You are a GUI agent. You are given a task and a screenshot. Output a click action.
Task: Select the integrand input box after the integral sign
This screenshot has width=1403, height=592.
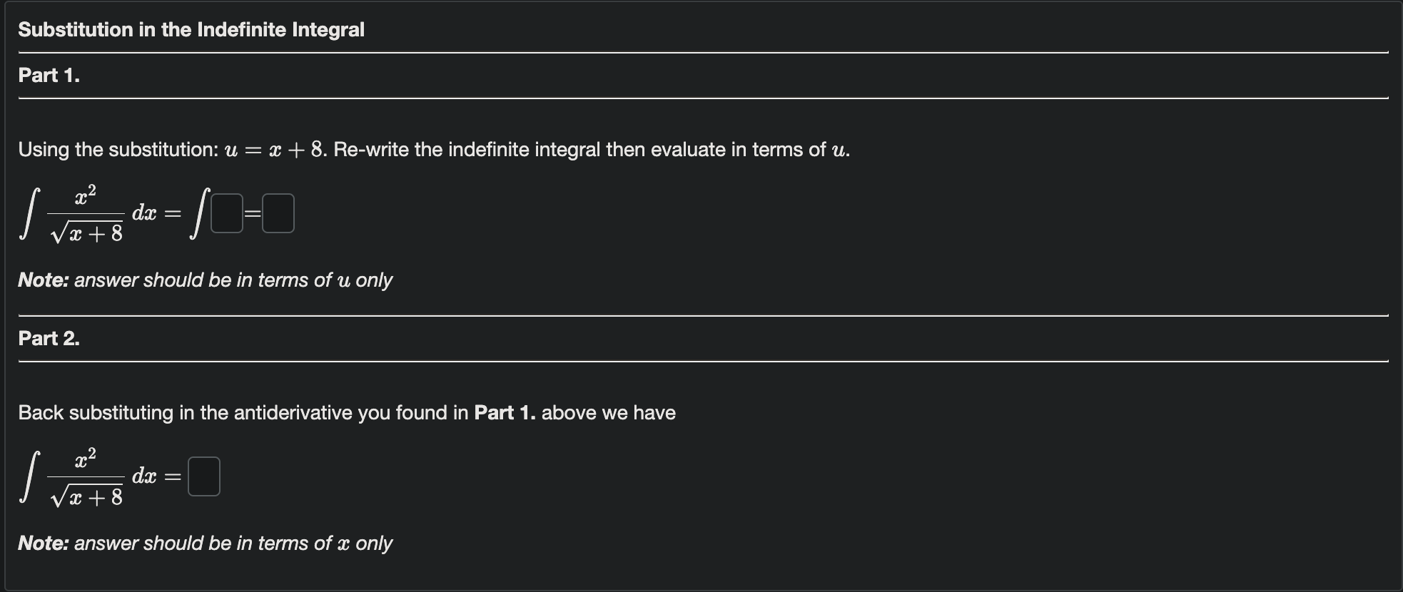(x=227, y=213)
